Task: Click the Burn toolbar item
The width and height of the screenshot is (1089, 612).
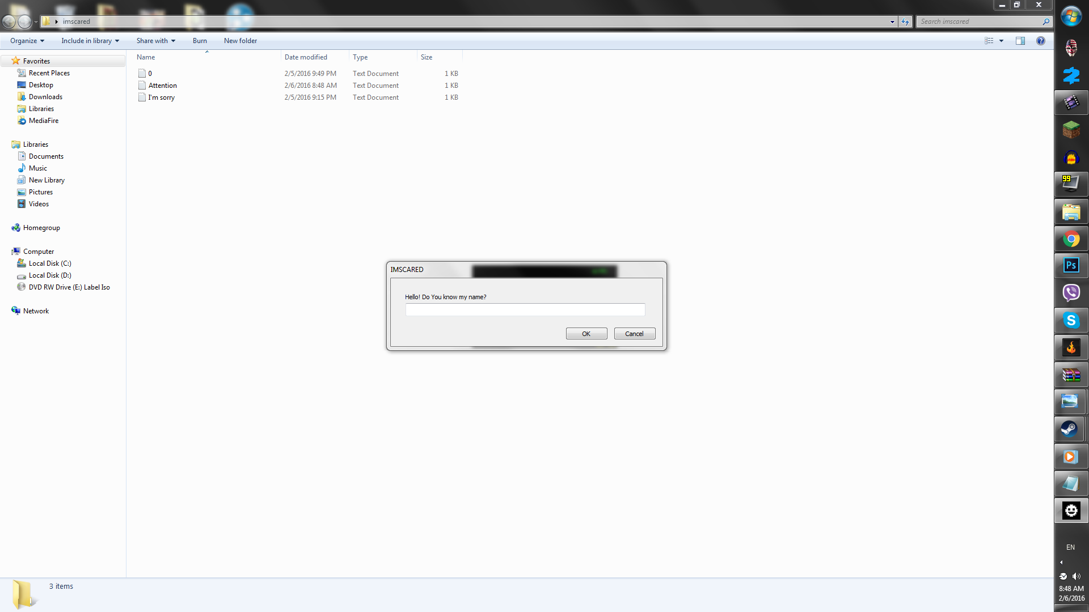Action: pyautogui.click(x=200, y=41)
